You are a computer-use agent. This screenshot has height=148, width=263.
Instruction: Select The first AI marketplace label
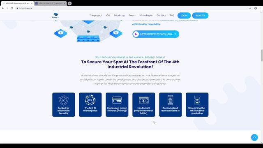click(x=90, y=109)
